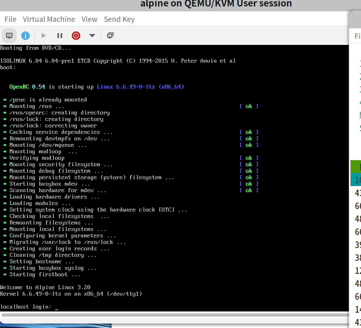Show the graphical console view
The width and height of the screenshot is (361, 328).
tap(9, 36)
